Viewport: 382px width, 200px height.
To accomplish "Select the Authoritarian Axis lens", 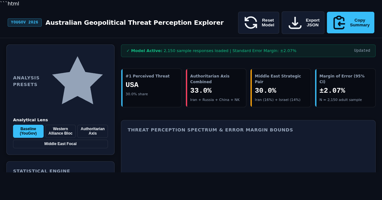I will (93, 131).
